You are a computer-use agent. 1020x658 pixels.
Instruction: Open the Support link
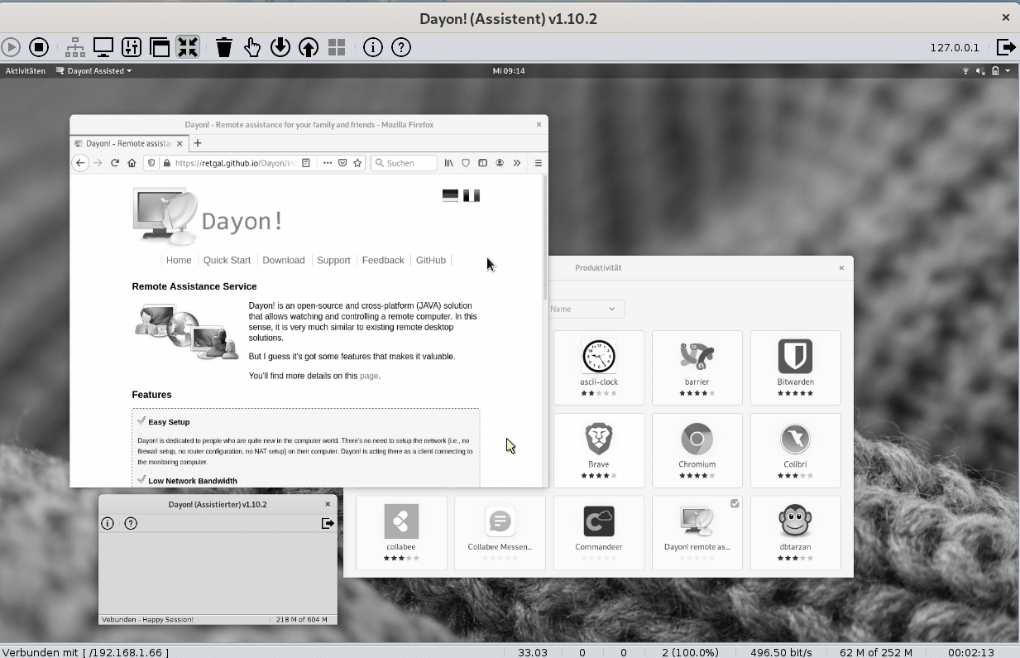[x=333, y=260]
